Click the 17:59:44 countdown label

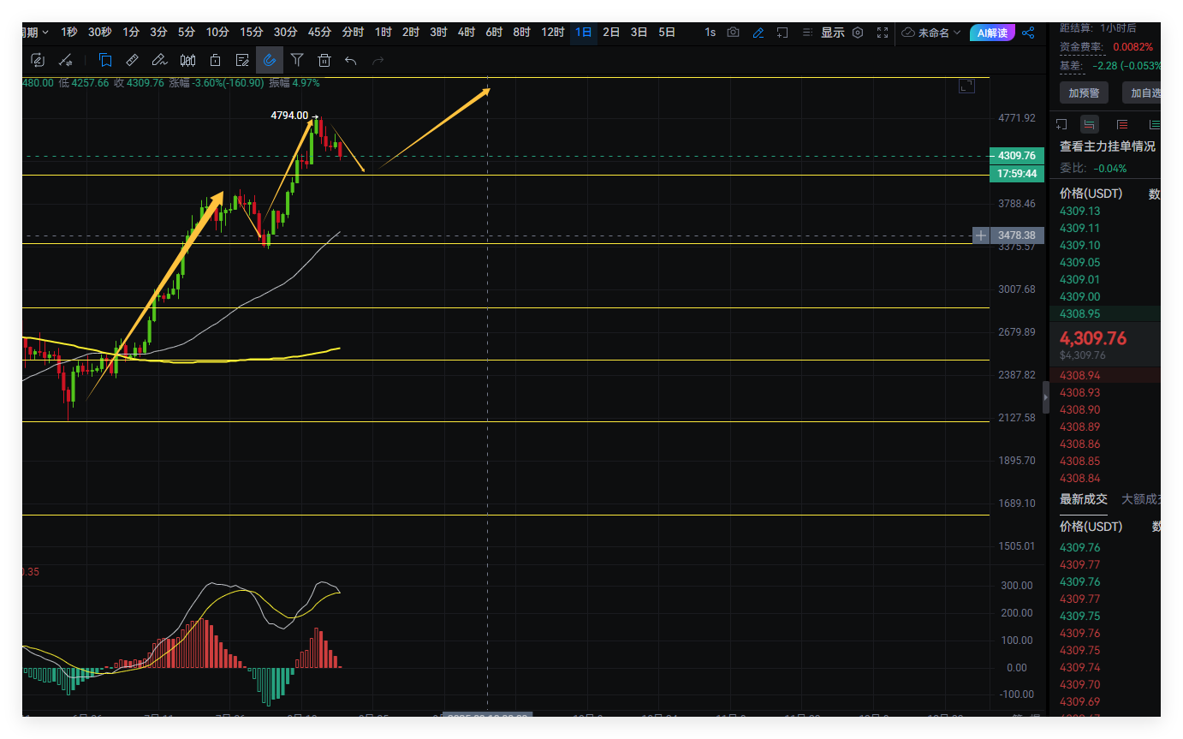[1017, 174]
